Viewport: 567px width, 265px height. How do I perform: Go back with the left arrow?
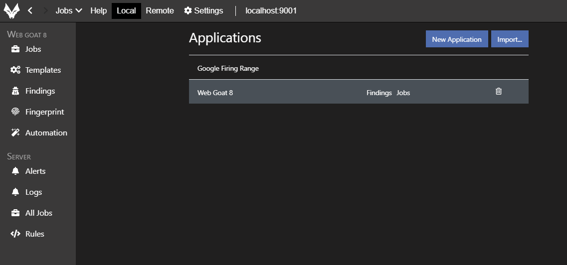pos(30,11)
